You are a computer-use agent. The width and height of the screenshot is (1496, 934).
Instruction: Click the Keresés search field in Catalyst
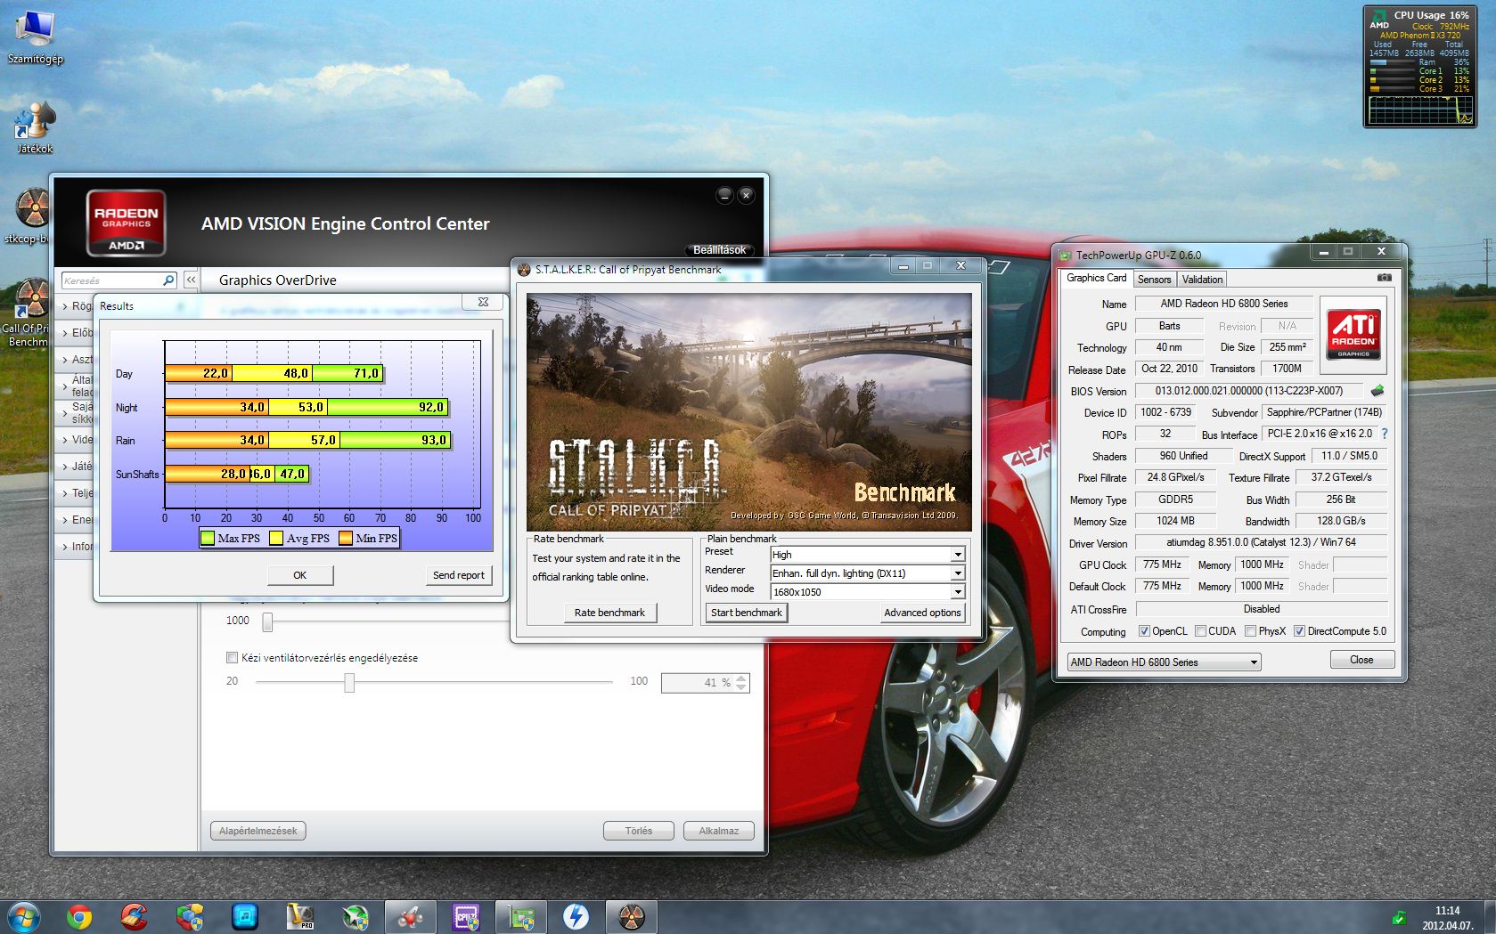[111, 280]
